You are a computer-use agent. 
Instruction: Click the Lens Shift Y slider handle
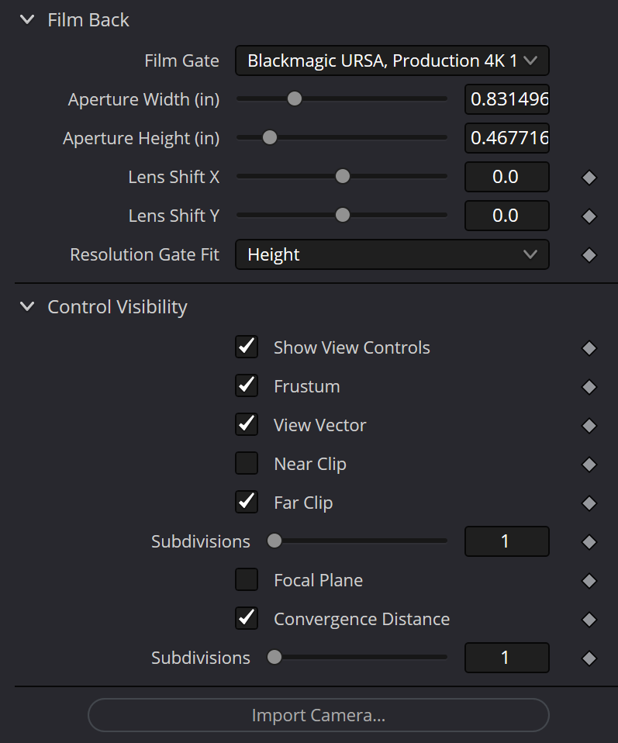(x=342, y=216)
